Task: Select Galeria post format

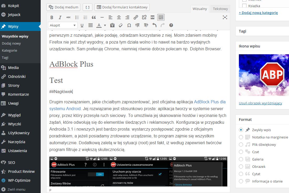Action: [x=241, y=159]
